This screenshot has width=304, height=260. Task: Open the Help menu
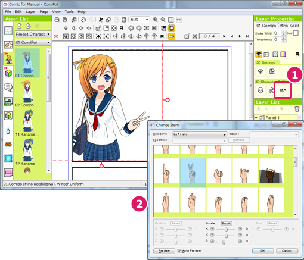point(82,12)
